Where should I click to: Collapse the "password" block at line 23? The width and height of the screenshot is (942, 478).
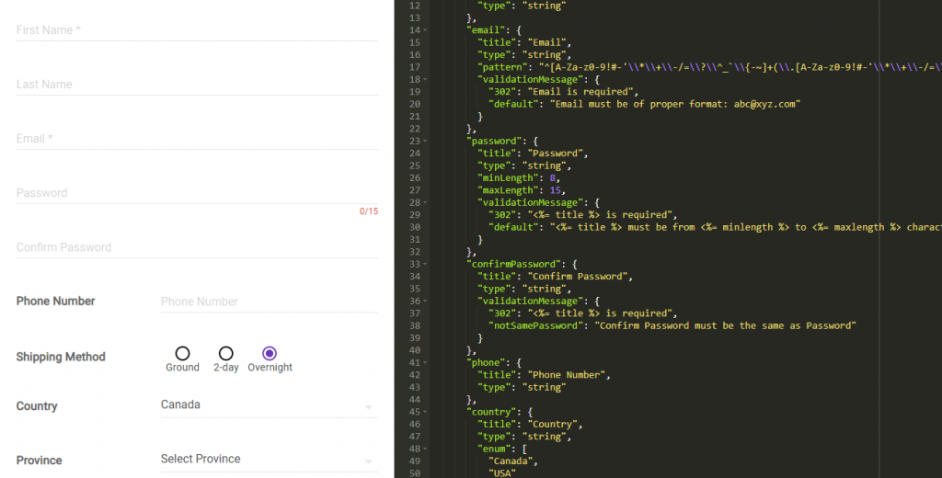pyautogui.click(x=425, y=142)
